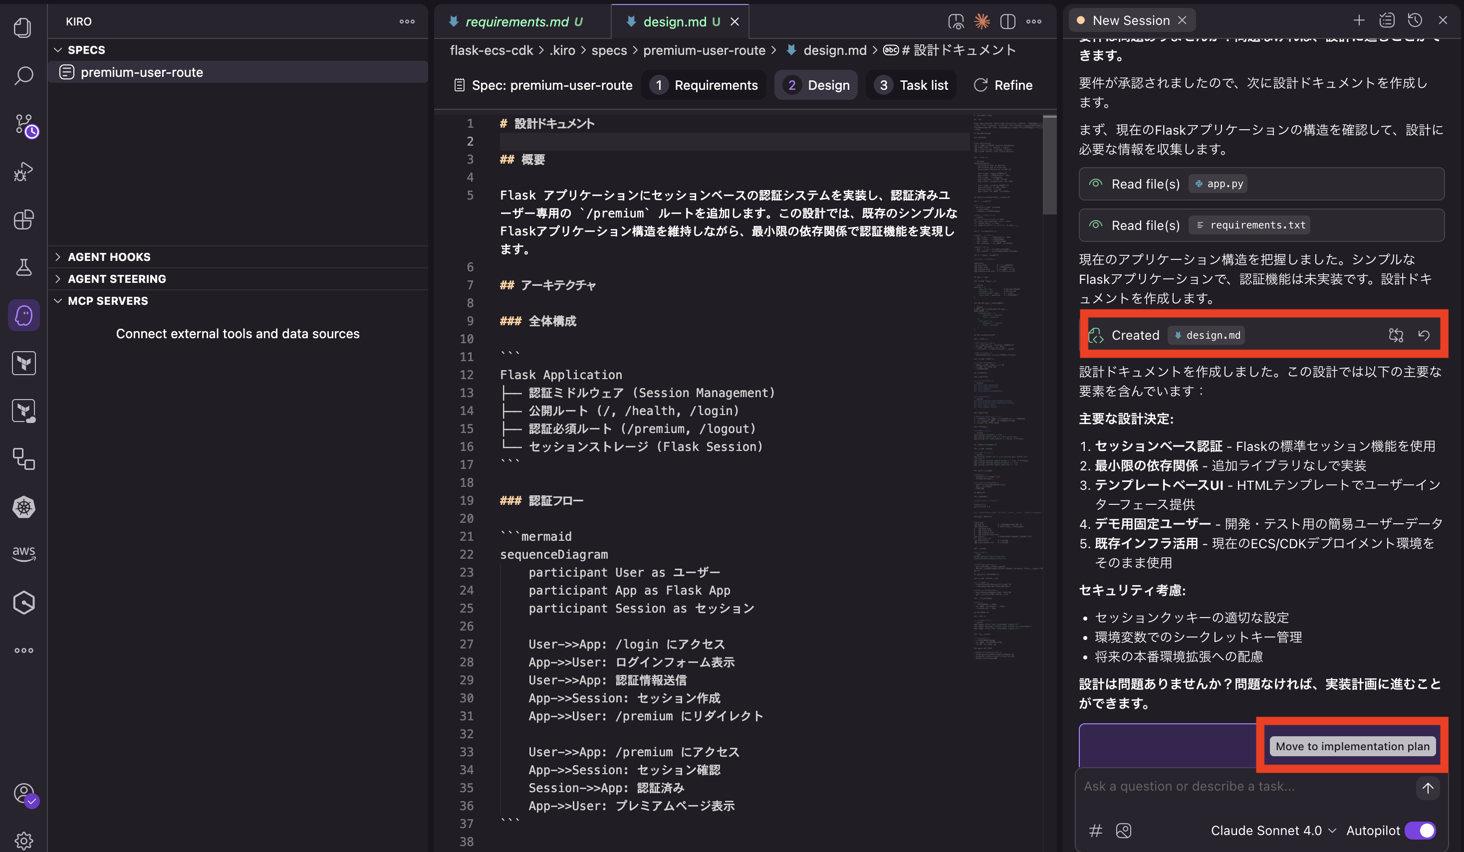Click the Refine button
Viewport: 1464px width, 852px height.
coord(1003,85)
